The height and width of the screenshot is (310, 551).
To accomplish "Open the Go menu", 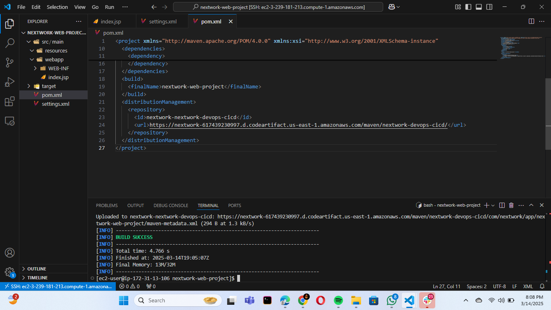I will point(95,7).
